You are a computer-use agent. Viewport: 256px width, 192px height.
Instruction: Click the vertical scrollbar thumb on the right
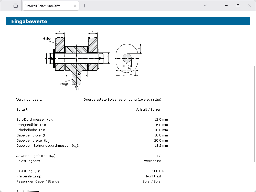pyautogui.click(x=254, y=114)
